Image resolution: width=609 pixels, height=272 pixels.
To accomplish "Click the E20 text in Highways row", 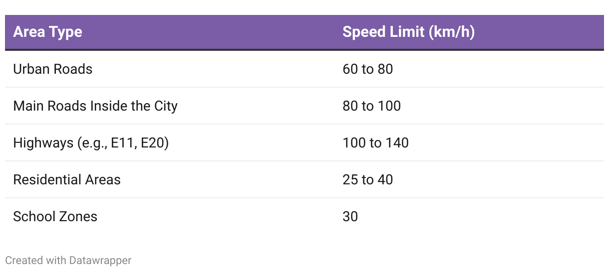I will coord(154,143).
